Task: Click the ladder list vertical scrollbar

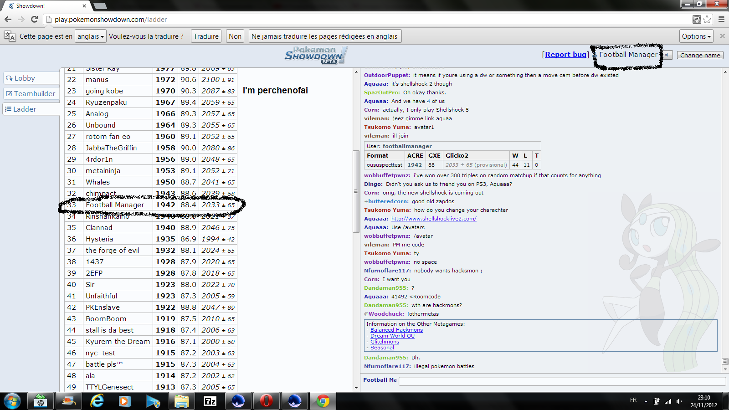Action: [356, 191]
